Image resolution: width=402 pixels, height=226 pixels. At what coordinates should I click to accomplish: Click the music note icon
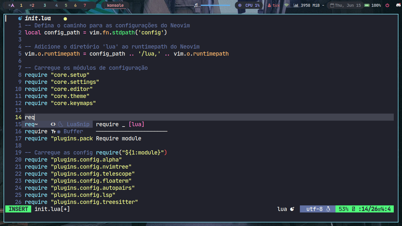(x=196, y=5)
